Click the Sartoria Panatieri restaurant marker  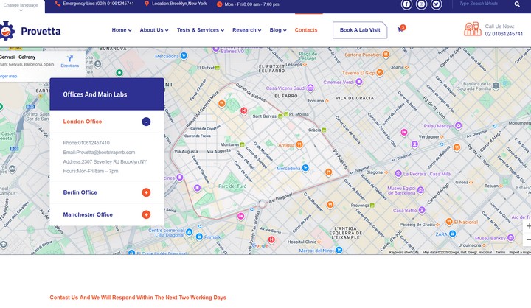pyautogui.click(x=386, y=54)
